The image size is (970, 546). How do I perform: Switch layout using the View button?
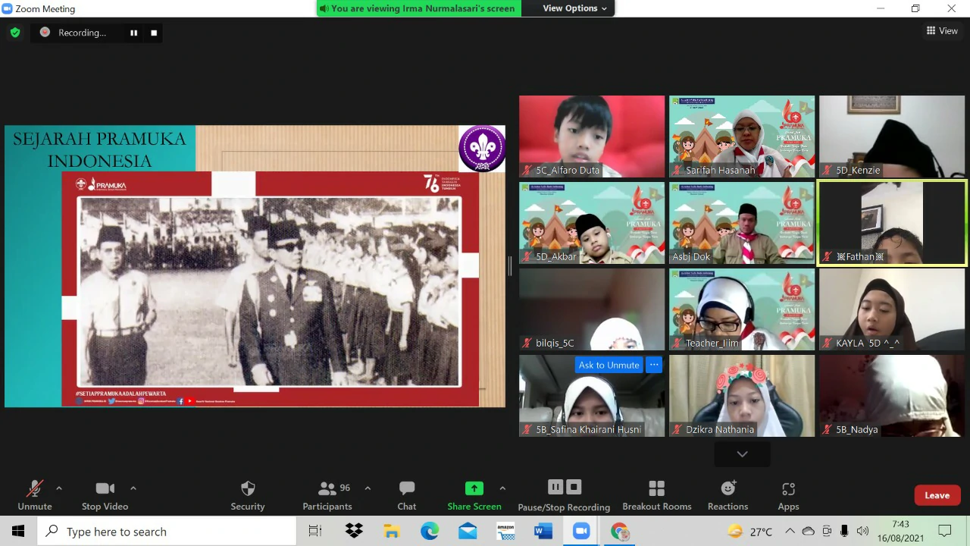942,30
